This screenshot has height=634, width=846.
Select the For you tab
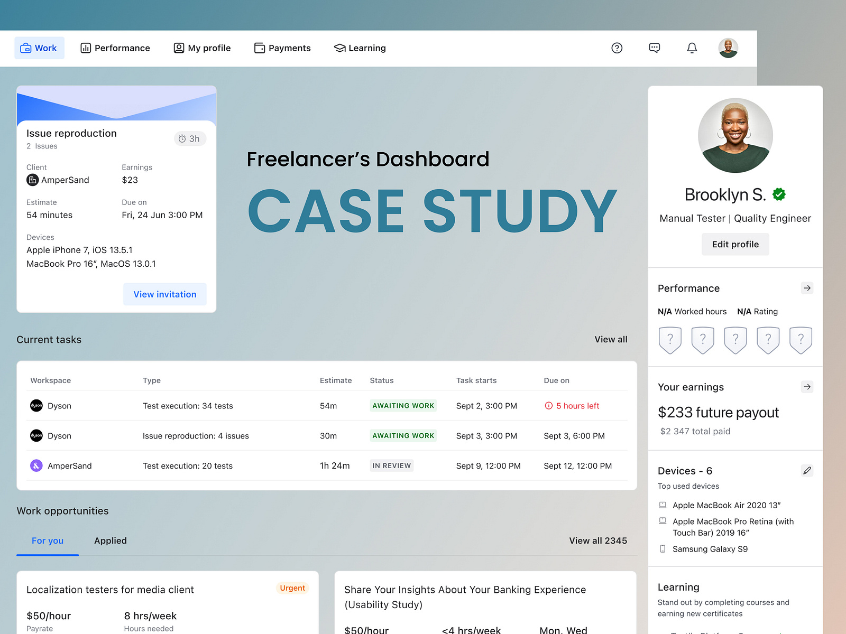tap(48, 541)
